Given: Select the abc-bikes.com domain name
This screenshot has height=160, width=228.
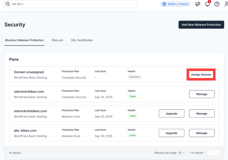Looking at the screenshot, I should click(x=25, y=130).
